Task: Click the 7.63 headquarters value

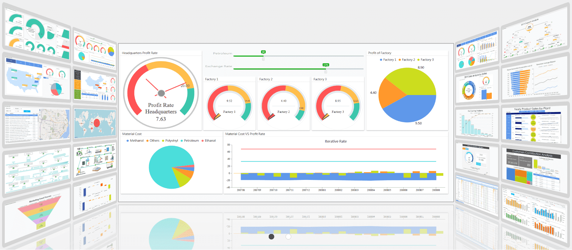Action: coord(161,119)
